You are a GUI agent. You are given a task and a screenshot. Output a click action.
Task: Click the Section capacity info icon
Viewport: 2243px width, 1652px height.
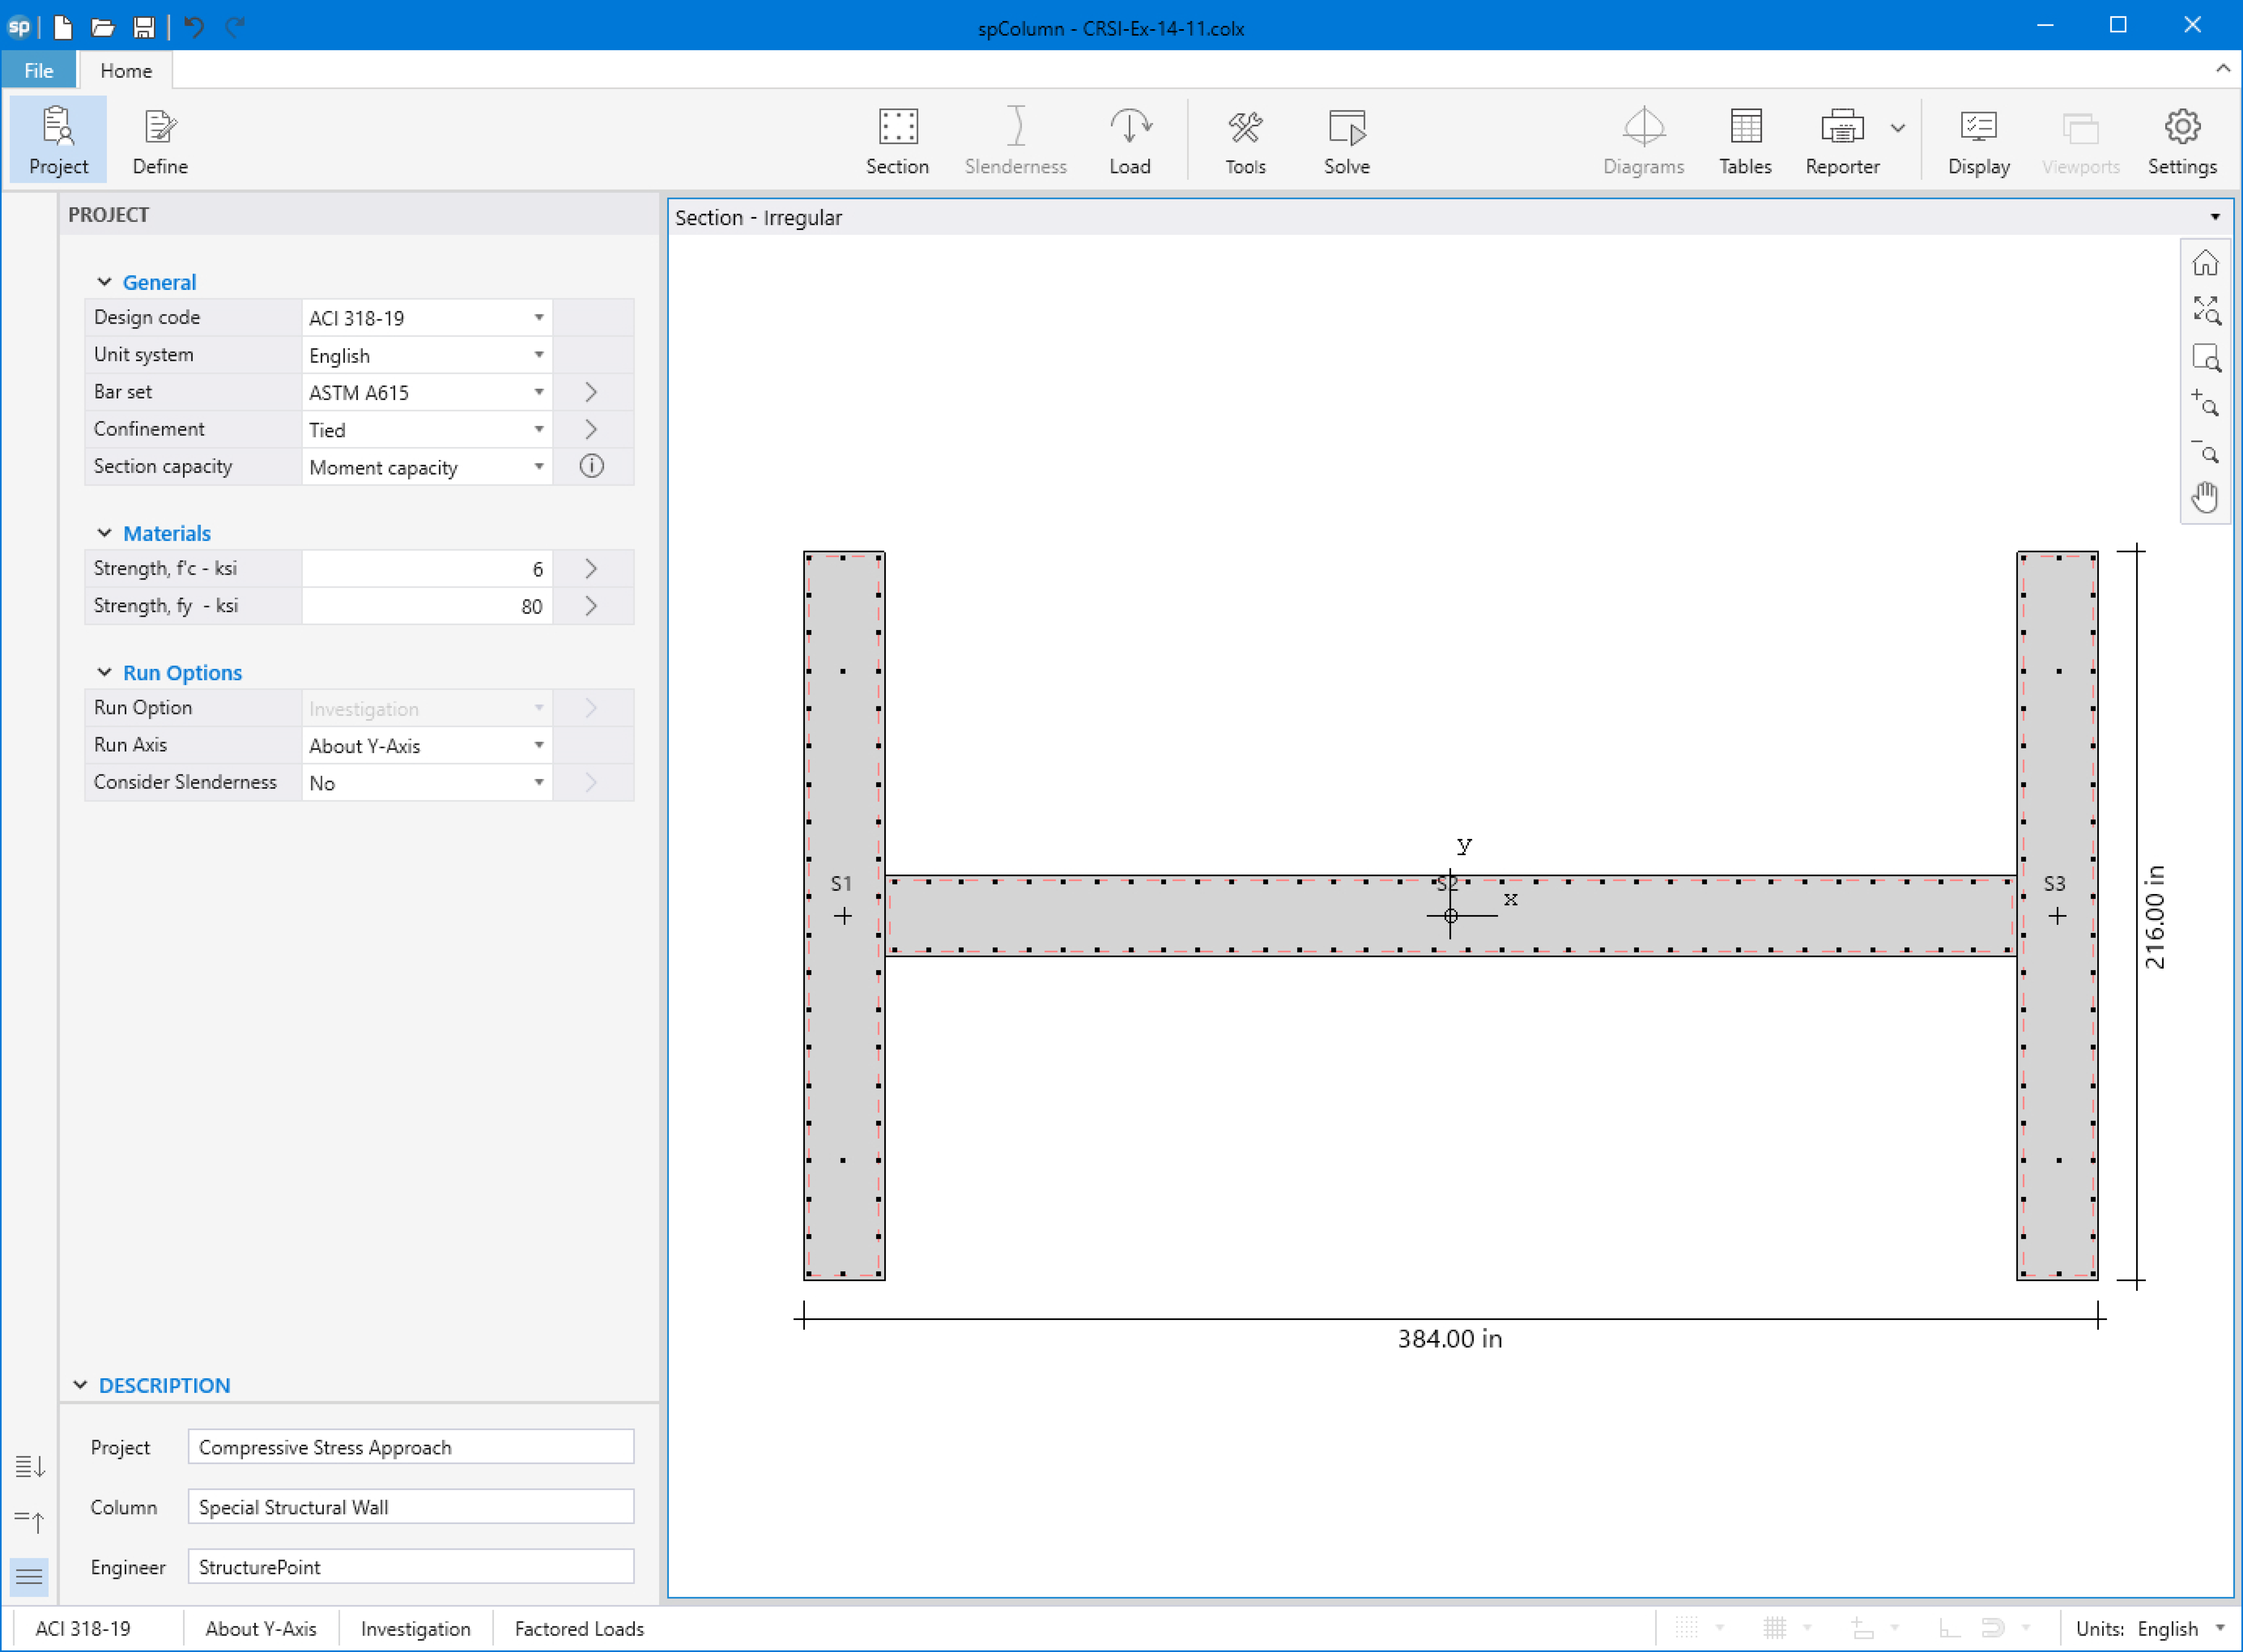pyautogui.click(x=591, y=466)
